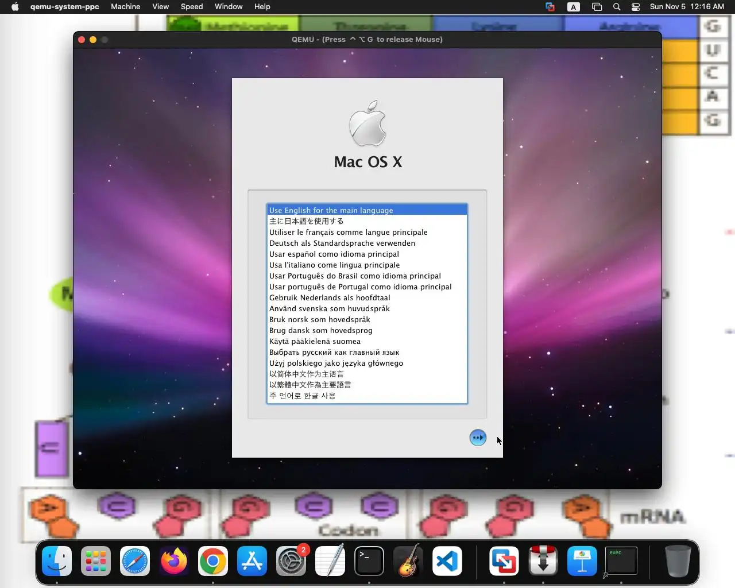Choose 'Utiliser le français comme langue principale'
Image resolution: width=735 pixels, height=588 pixels.
pyautogui.click(x=367, y=232)
